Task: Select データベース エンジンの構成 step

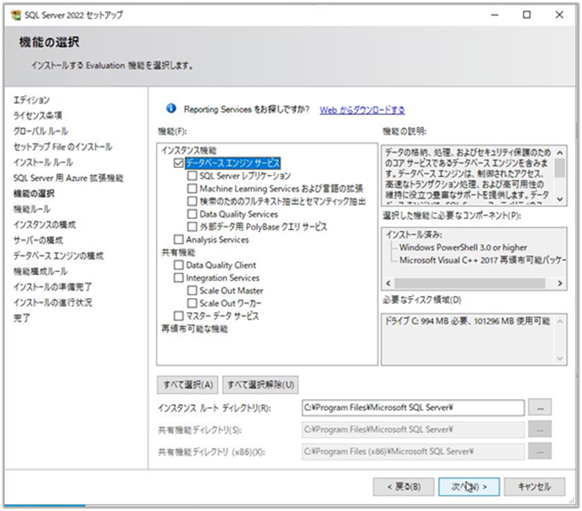Action: [x=59, y=256]
